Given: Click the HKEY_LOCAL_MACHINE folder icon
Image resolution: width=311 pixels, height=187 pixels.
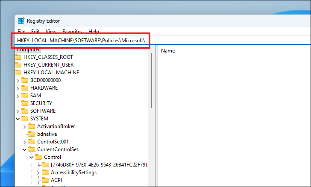Looking at the screenshot, I should [18, 73].
